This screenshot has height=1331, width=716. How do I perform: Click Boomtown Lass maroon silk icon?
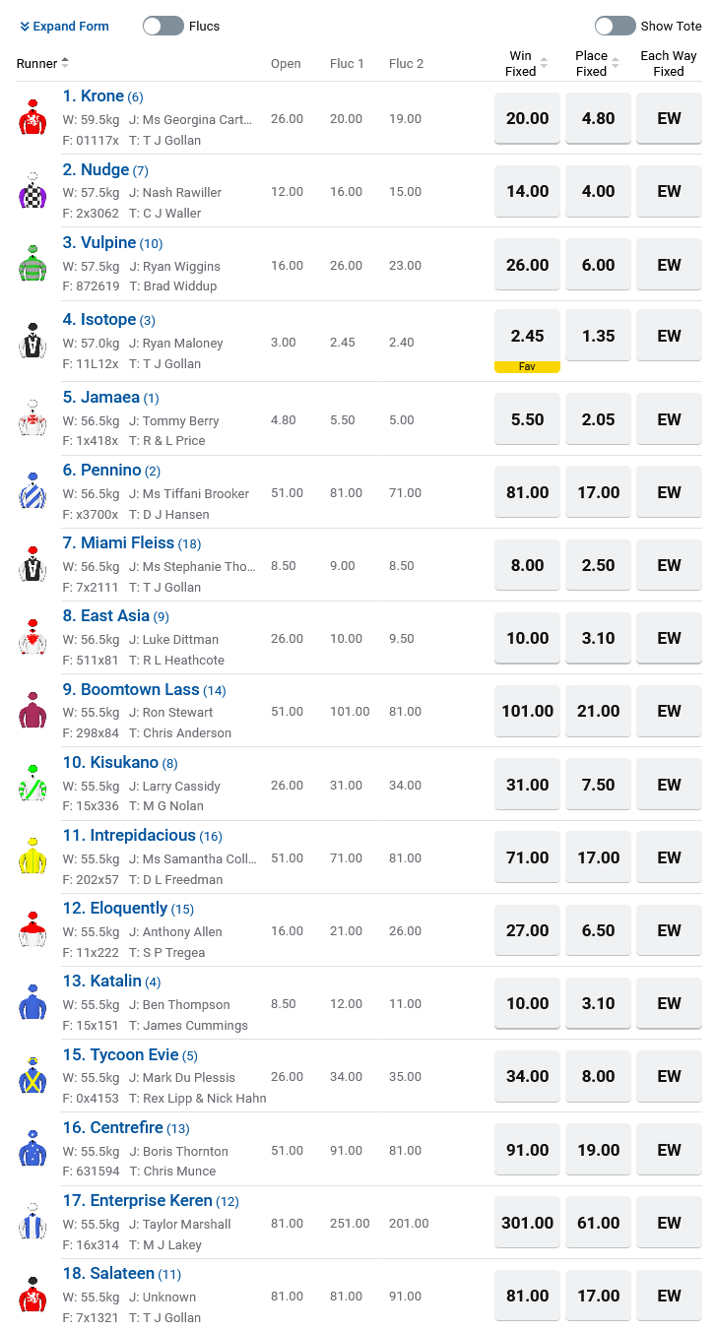[33, 711]
